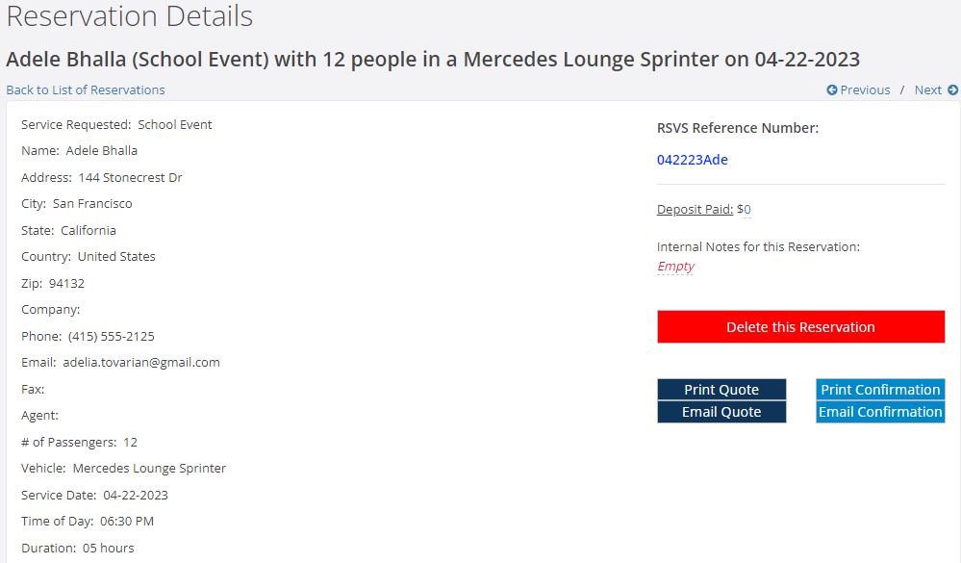The image size is (961, 563).
Task: Click Delete this Reservation button
Action: (x=800, y=327)
